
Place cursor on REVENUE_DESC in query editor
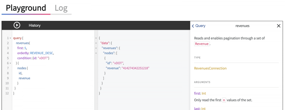tap(42, 53)
